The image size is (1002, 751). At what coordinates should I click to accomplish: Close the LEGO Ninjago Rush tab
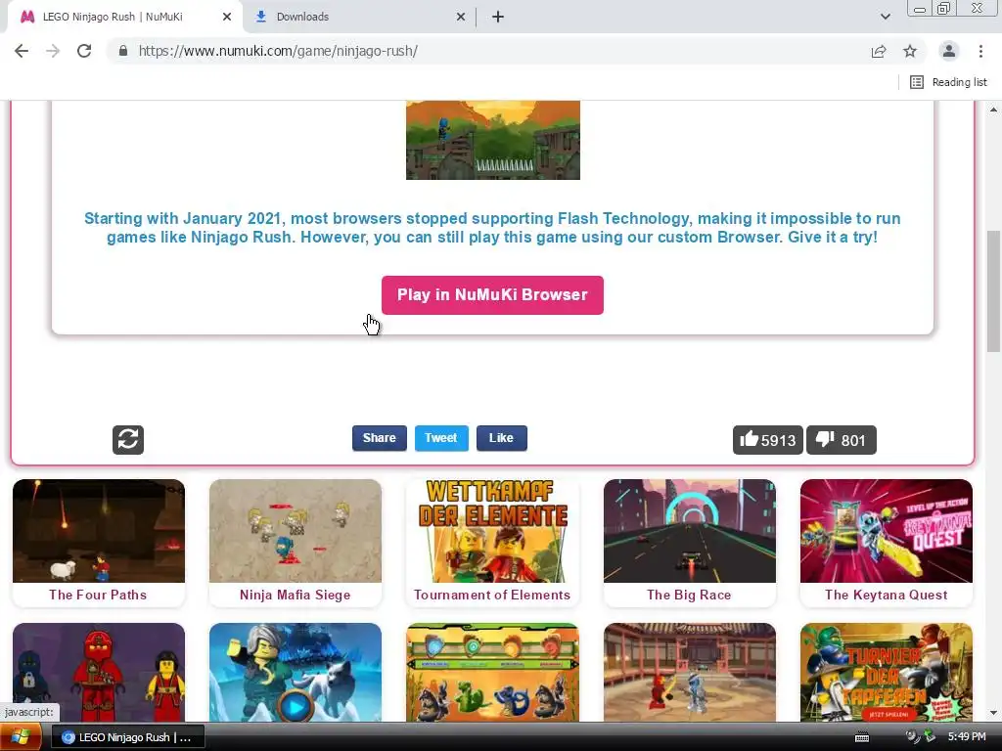[227, 17]
